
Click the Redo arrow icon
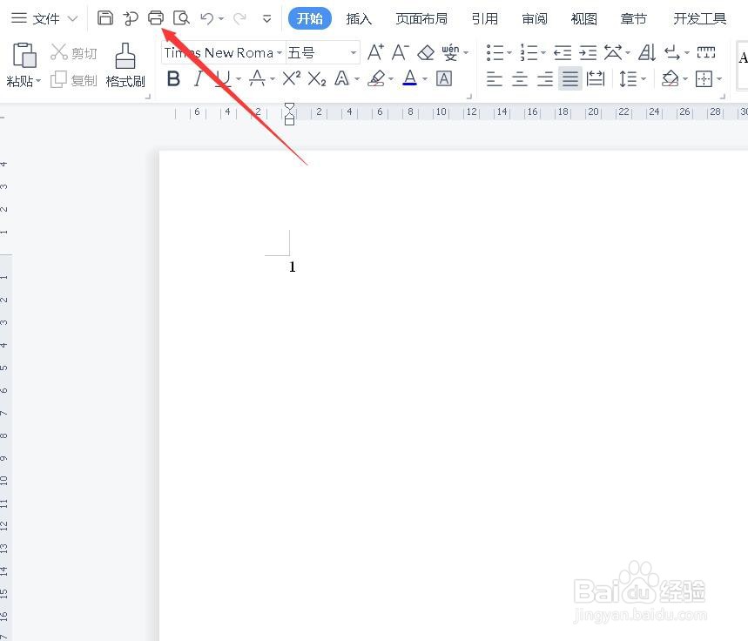coord(239,18)
